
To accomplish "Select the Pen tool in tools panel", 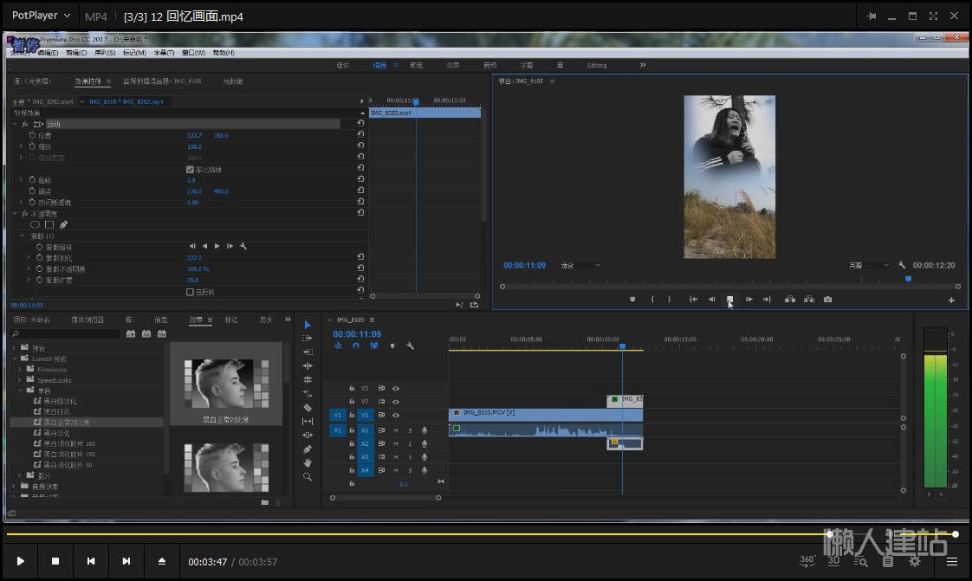I will click(308, 449).
